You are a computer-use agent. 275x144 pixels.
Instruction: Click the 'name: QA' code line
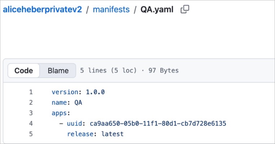[x=67, y=103]
